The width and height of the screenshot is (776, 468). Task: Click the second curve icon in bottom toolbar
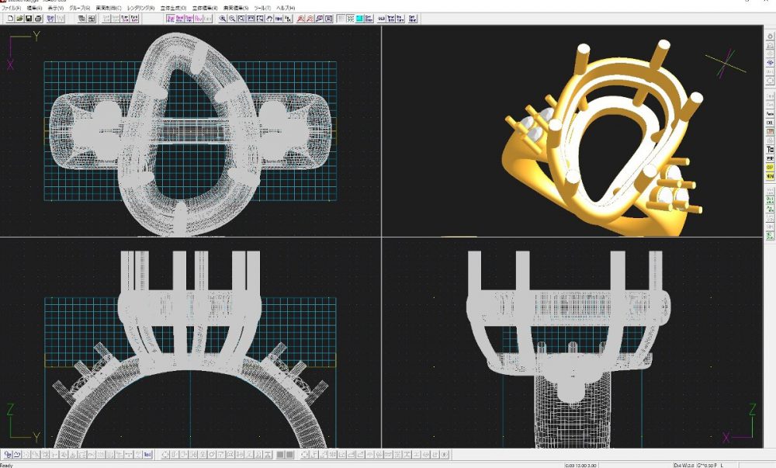17,454
